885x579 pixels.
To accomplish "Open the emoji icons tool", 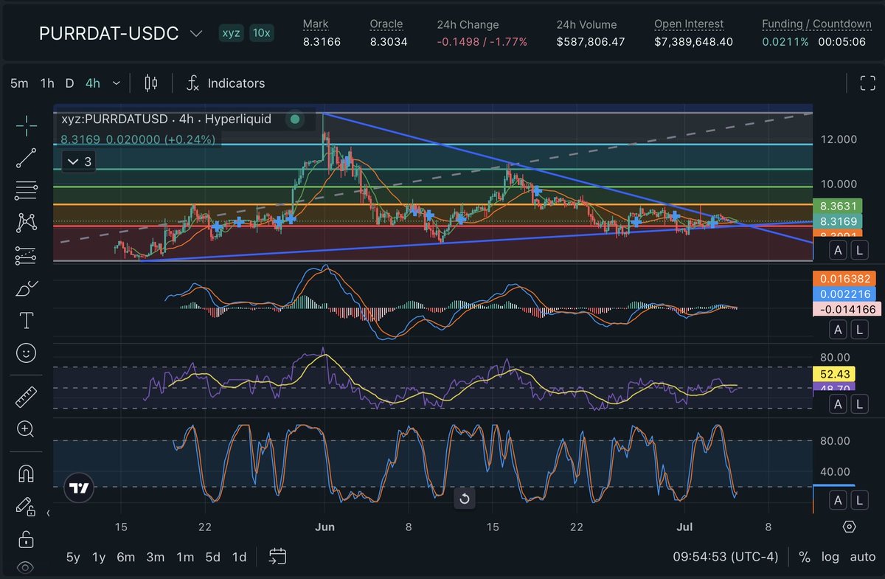I will point(27,353).
